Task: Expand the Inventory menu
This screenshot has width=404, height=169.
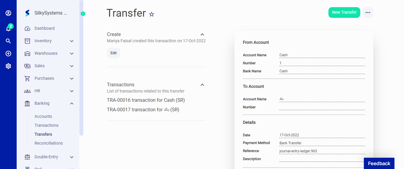Action: 72,41
